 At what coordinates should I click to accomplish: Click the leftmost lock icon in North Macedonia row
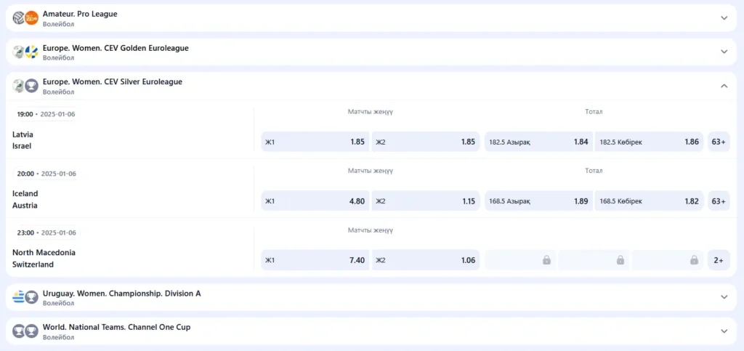(x=546, y=259)
